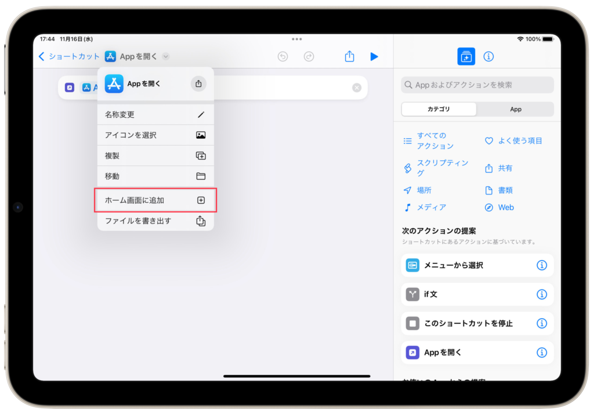Tap the 17:44 clock in status bar
594x415 pixels.
coord(48,39)
